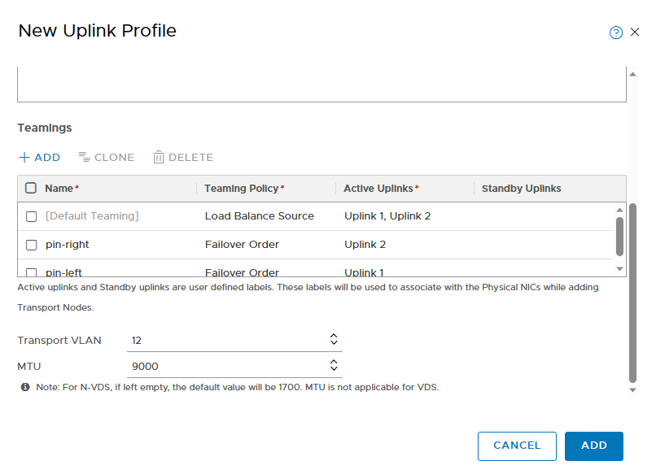Click the teamings table scrollbar down arrow
The height and width of the screenshot is (474, 656).
tap(620, 269)
